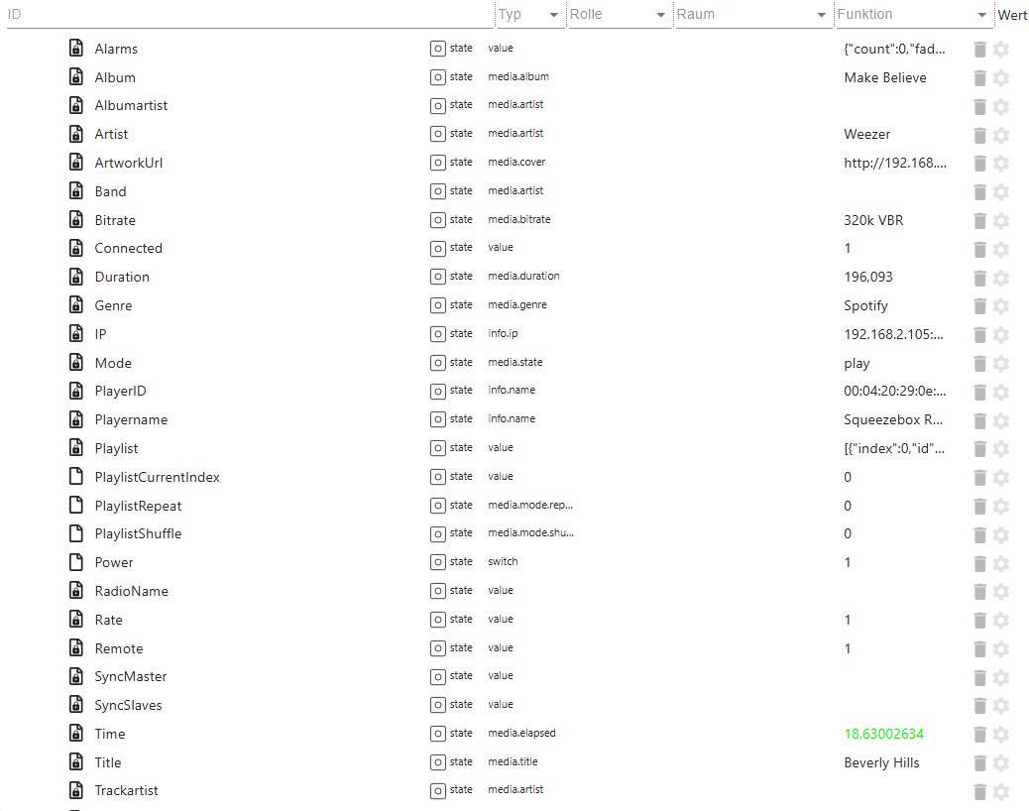Click the Title value 'Beverly Hills'
The image size is (1029, 811).
tap(881, 762)
